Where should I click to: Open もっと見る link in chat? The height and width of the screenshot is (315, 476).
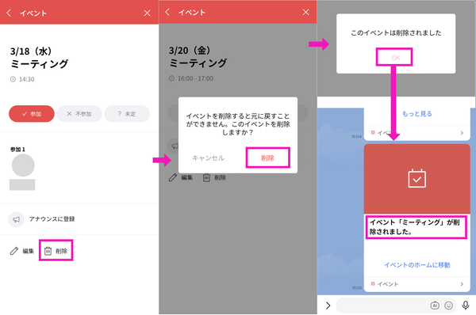tap(416, 114)
